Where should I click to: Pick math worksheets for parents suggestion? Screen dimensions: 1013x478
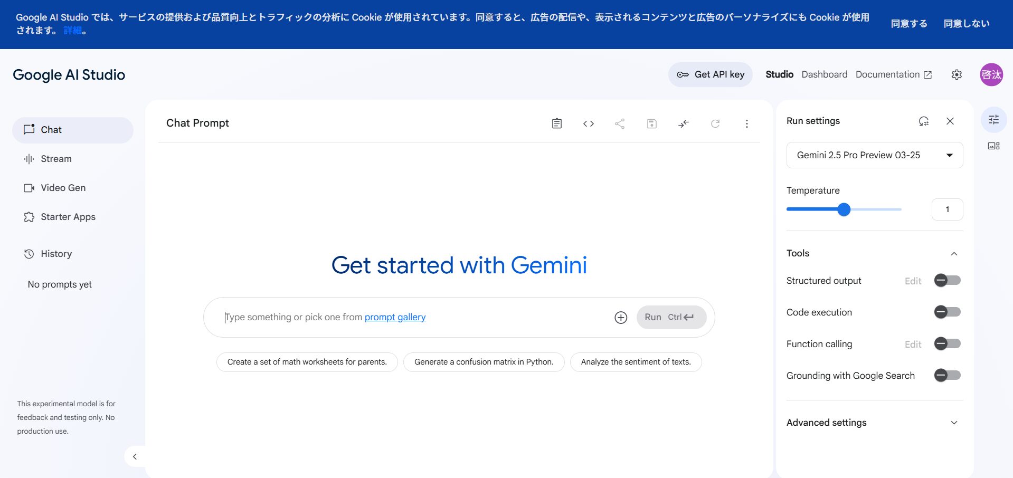[x=307, y=362]
